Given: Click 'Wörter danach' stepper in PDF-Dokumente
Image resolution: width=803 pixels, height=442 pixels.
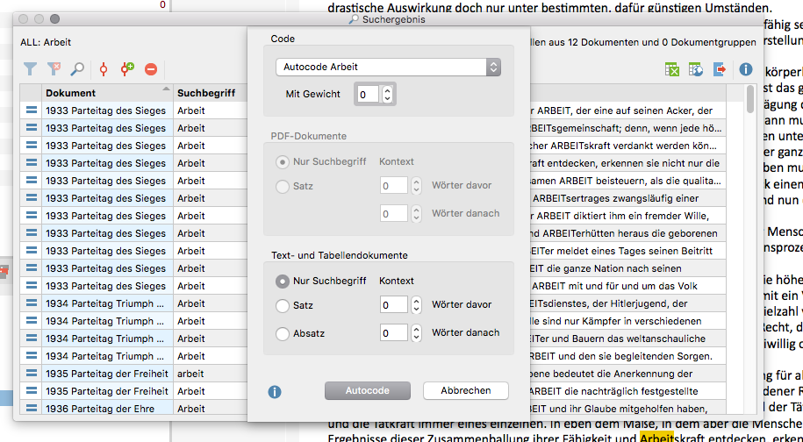Looking at the screenshot, I should point(416,213).
